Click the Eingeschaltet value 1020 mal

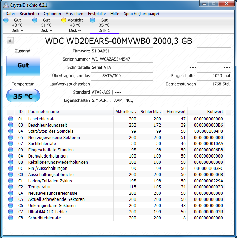(x=214, y=76)
